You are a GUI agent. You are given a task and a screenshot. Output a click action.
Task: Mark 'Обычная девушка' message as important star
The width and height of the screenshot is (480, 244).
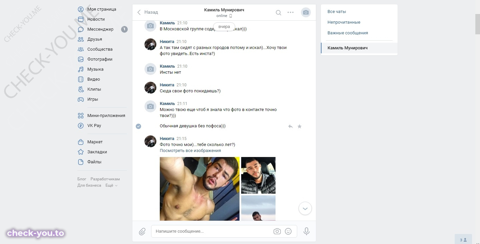tap(300, 126)
